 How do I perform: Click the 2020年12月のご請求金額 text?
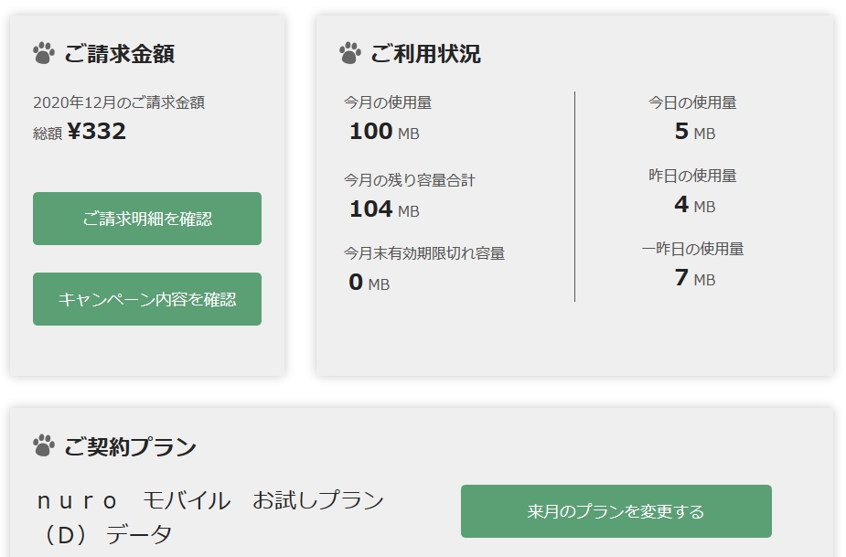click(119, 102)
